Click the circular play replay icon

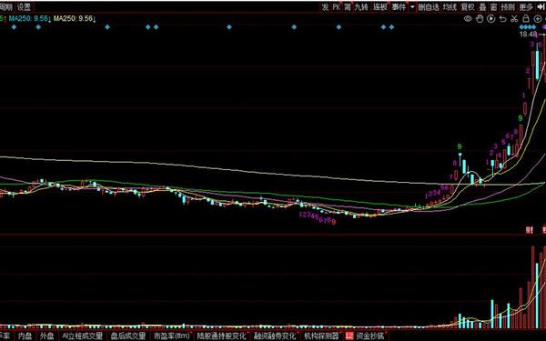click(491, 19)
